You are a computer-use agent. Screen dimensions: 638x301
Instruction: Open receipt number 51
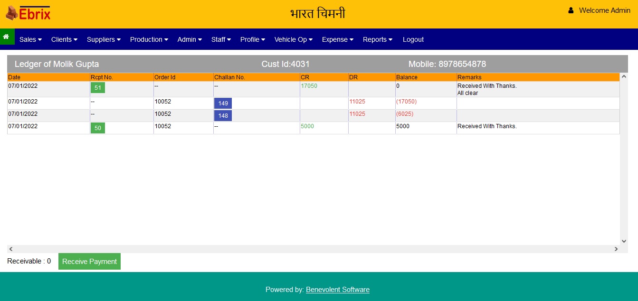pyautogui.click(x=98, y=88)
